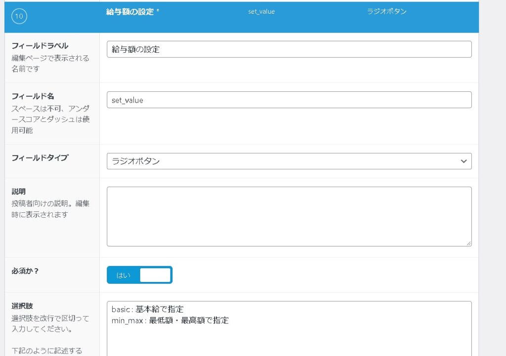Screen dimensions: 506x356
Task: Toggle the 必須か？ switch showing はい
Action: [139, 275]
